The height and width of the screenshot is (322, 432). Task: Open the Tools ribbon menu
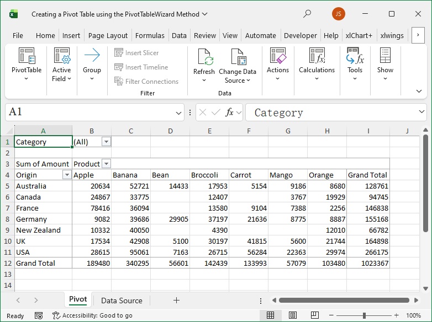click(355, 64)
